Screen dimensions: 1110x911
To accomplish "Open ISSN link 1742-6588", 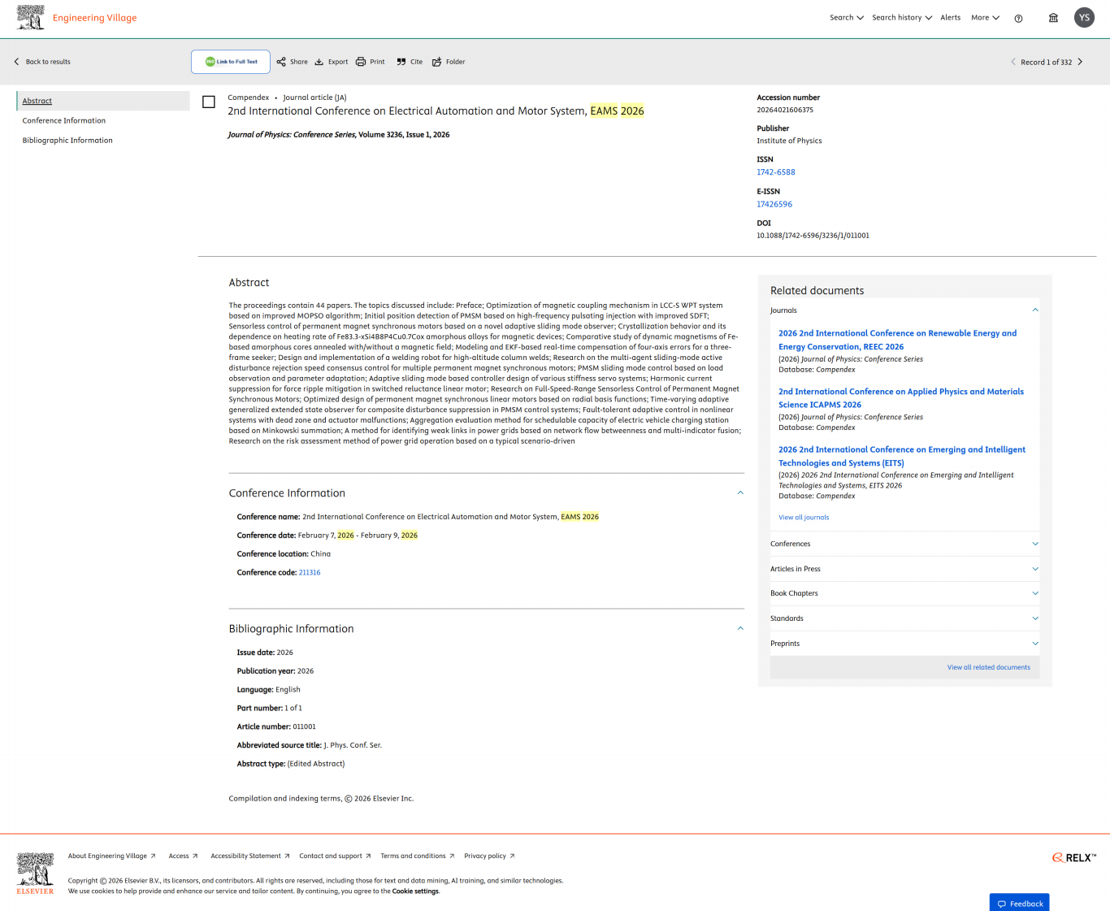I will [776, 172].
